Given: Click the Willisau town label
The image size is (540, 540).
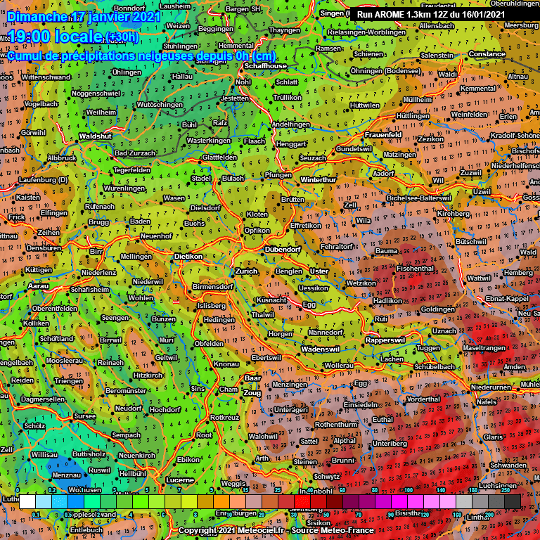Looking at the screenshot, I should point(45,455).
